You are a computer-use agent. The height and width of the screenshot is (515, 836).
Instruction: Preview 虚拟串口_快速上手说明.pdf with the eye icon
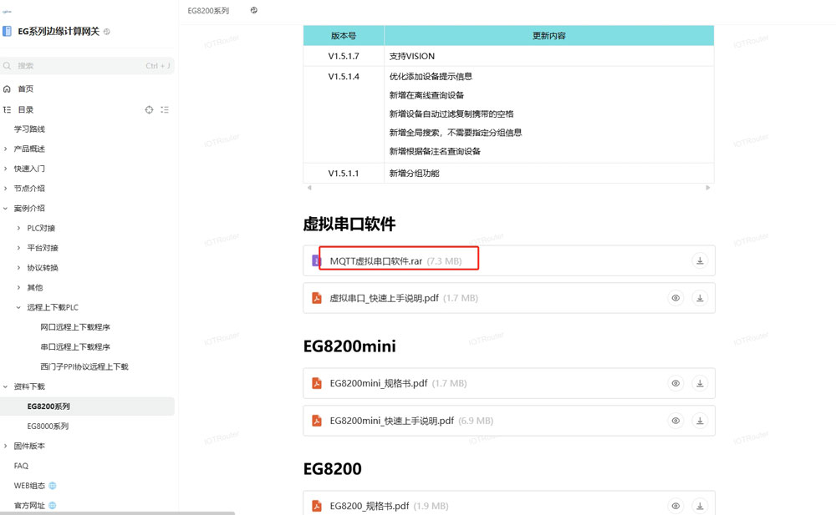click(675, 298)
